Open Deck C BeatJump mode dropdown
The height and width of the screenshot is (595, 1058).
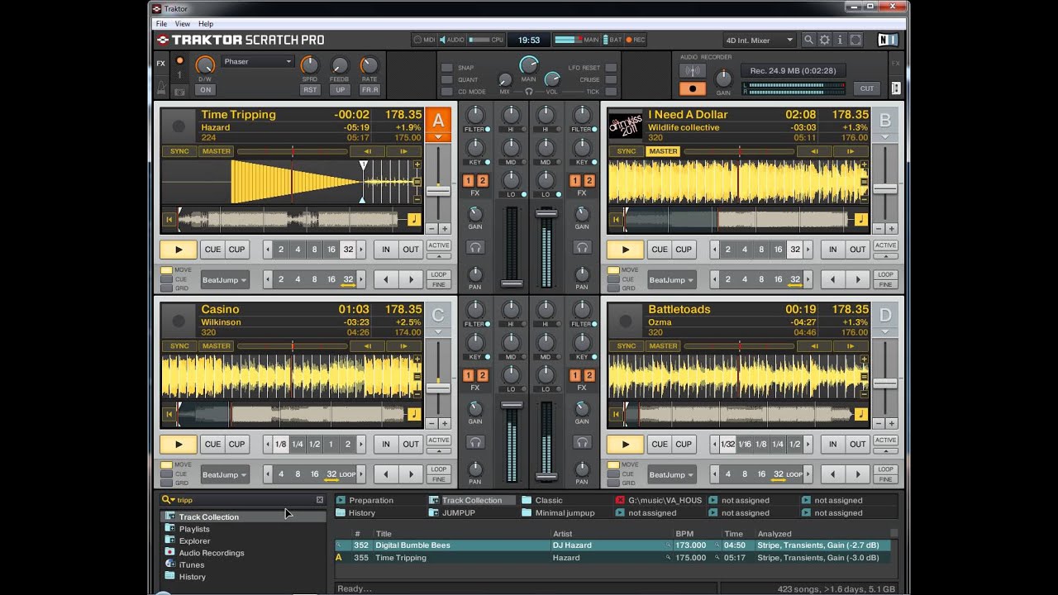click(225, 474)
